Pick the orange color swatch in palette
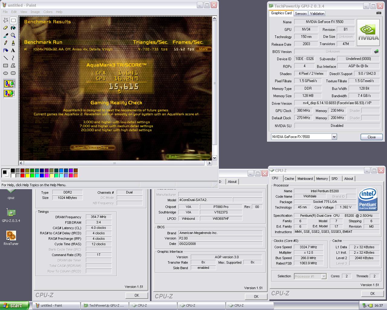Viewport: 387px width, 310px height. (76, 175)
